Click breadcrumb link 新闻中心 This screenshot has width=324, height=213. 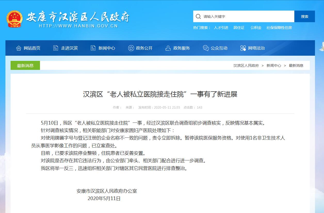(274, 65)
